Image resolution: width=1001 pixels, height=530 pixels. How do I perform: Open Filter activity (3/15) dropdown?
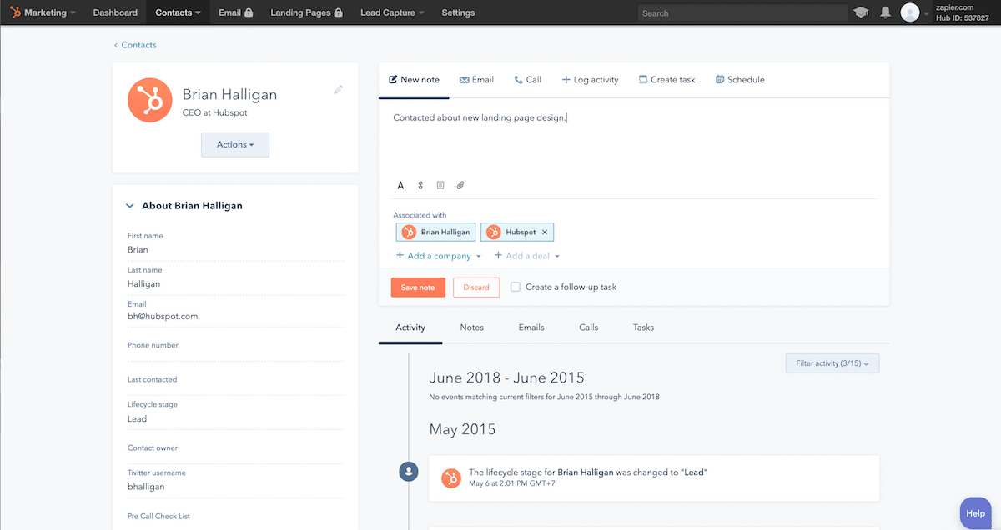[x=832, y=363]
